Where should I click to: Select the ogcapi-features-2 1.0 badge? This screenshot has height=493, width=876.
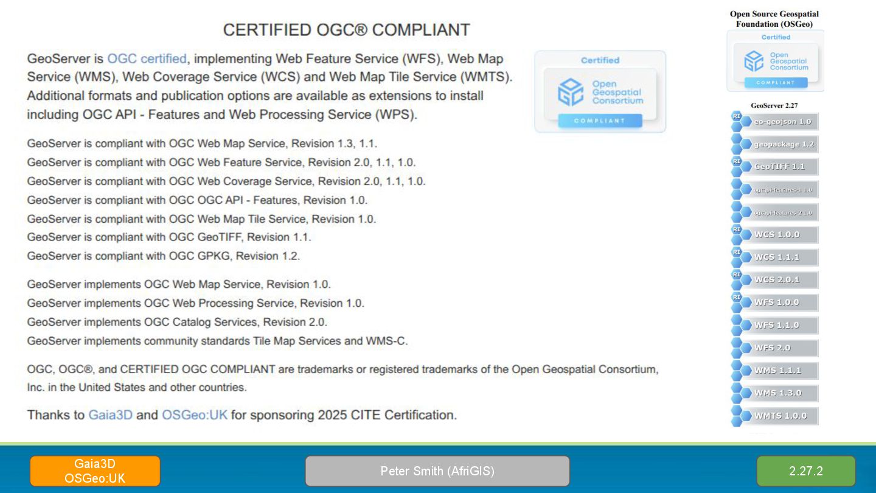coord(774,212)
